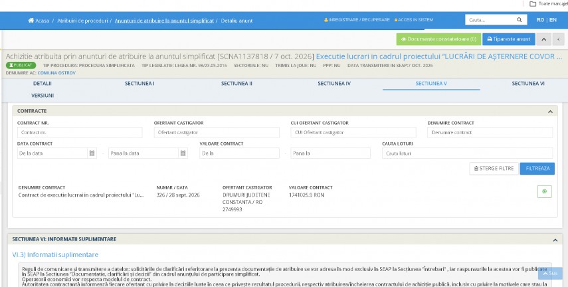Collapse the CONTRACTE panel chevron
This screenshot has width=568, height=287.
coord(550,111)
